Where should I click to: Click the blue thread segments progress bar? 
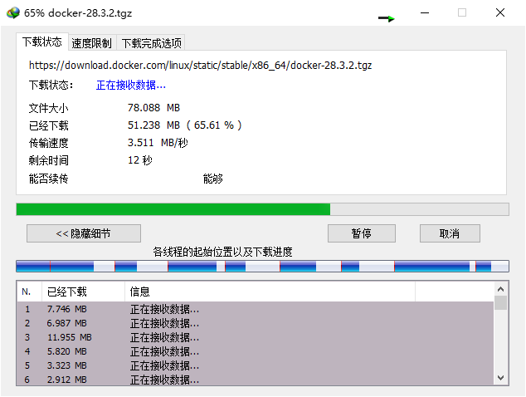coord(262,266)
